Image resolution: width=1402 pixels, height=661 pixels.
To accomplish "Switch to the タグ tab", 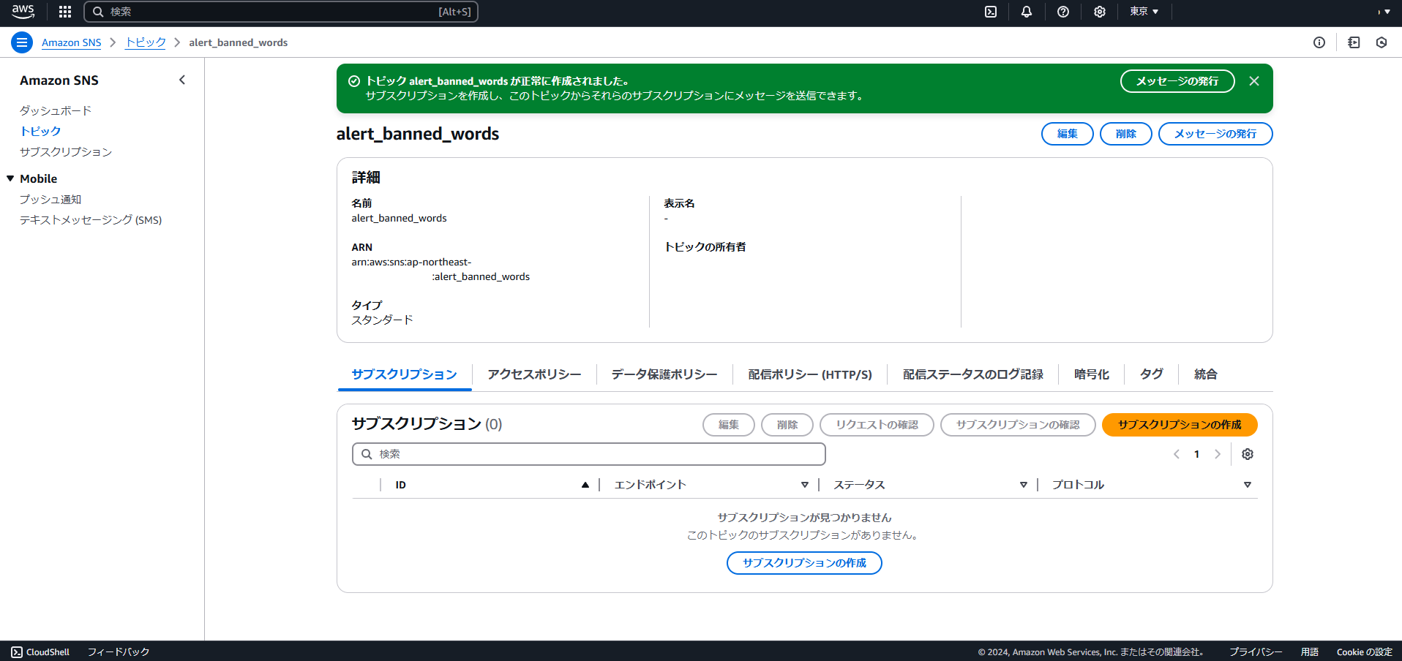I will click(x=1152, y=374).
